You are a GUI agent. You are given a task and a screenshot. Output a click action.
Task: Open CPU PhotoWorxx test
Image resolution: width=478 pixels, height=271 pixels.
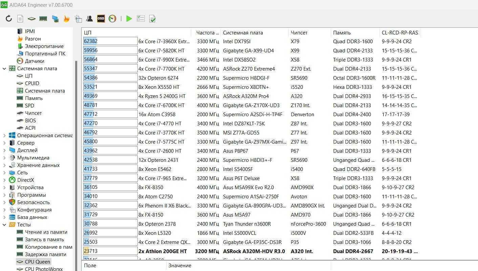(44, 269)
